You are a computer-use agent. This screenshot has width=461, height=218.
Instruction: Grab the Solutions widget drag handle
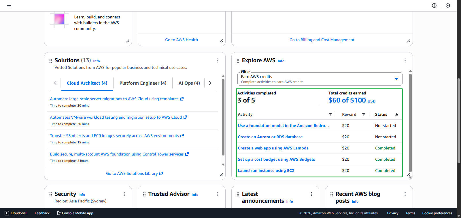(51, 61)
